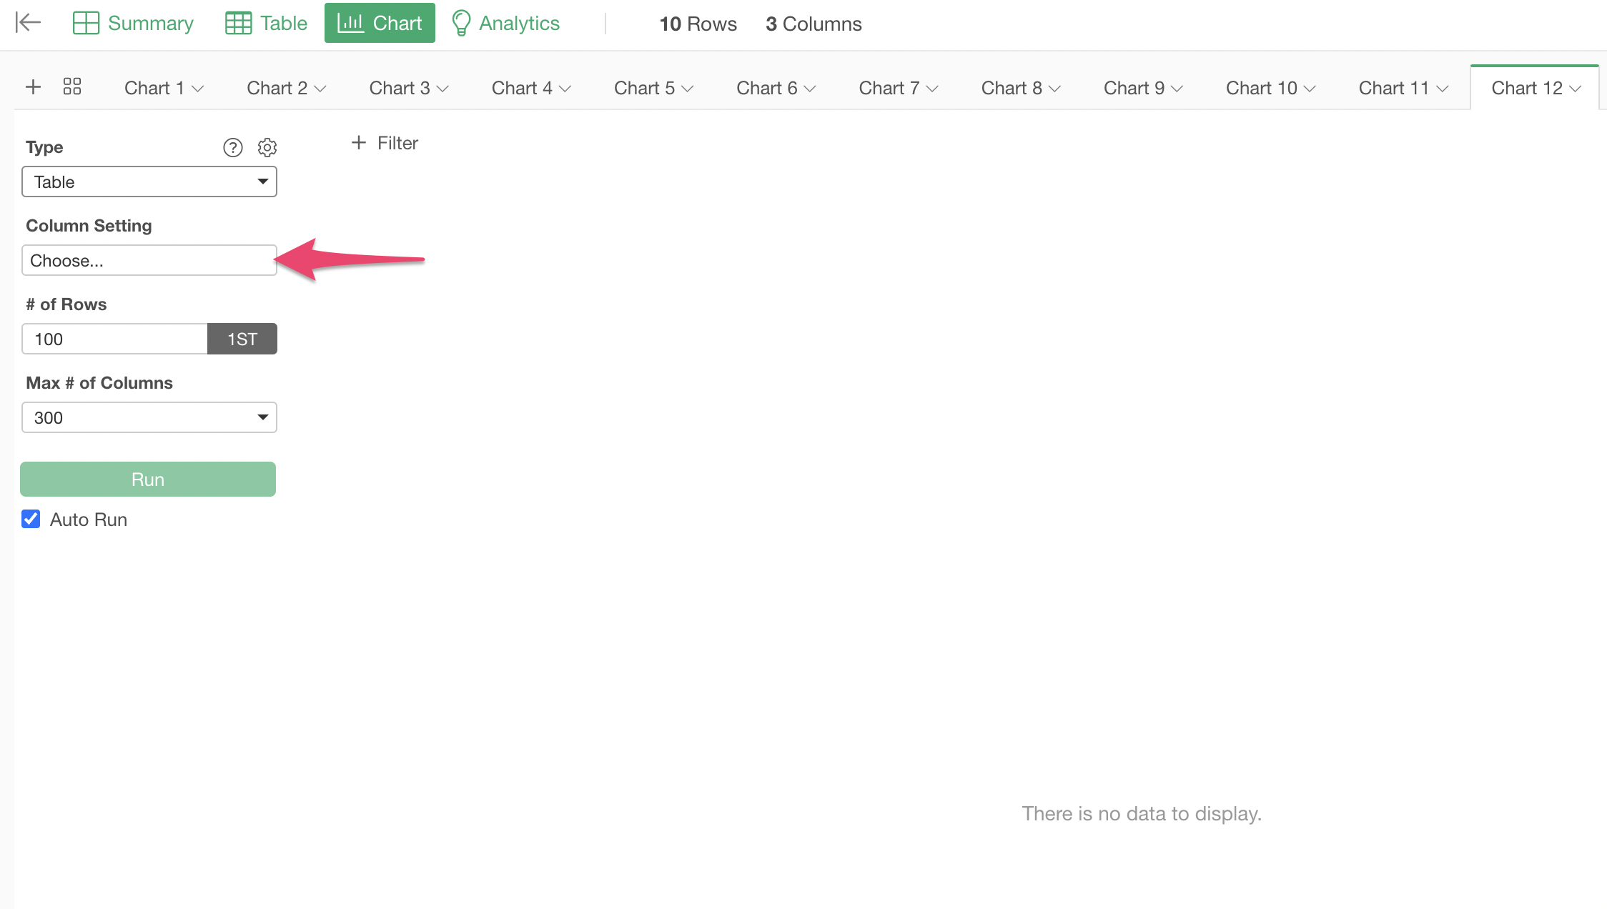Click the Column Setting Choose field

coord(149,260)
